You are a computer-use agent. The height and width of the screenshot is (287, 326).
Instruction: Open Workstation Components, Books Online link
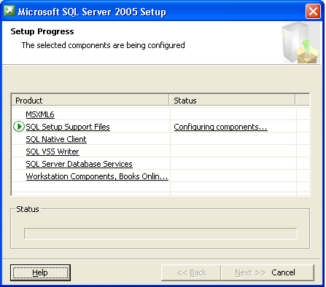[x=97, y=176]
